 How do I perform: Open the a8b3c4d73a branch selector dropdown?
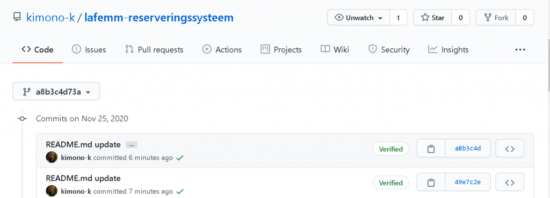(x=56, y=91)
